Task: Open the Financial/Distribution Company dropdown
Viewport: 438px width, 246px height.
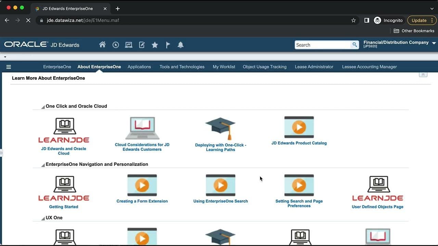Action: 434,43
